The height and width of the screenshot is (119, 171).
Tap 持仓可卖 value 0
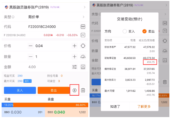pos(62,76)
